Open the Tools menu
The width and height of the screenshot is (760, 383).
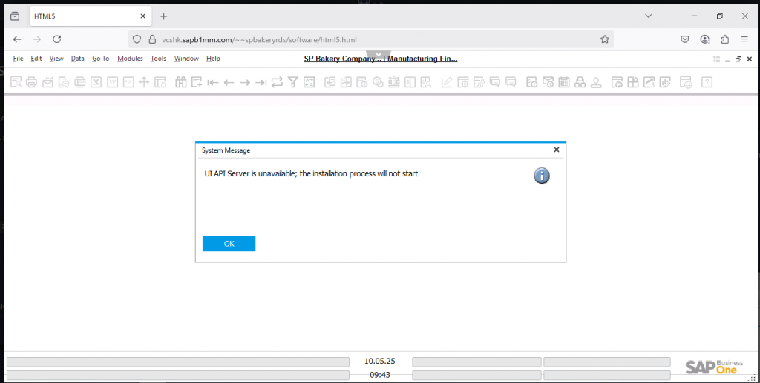158,59
